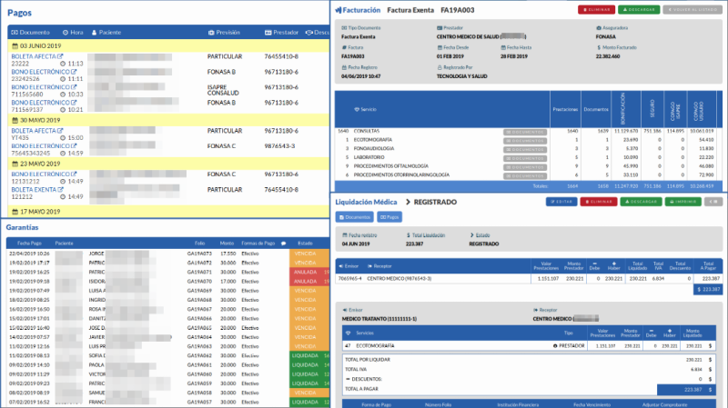Image resolution: width=728 pixels, height=408 pixels.
Task: Switch to Pagos tab in Liquidación Médica
Action: pyautogui.click(x=389, y=217)
